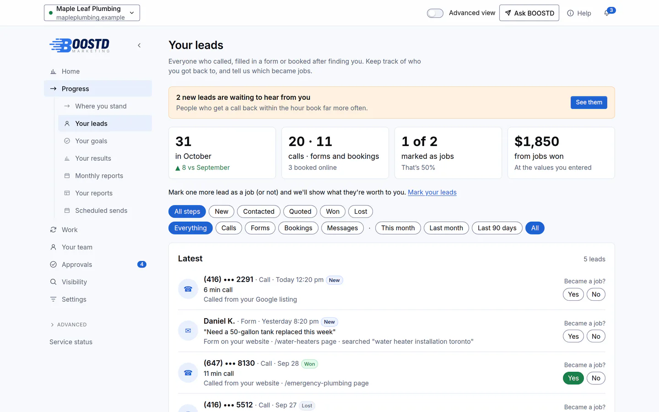Screen dimensions: 659x412
Task: Show Everything lead types
Action: click(x=190, y=228)
